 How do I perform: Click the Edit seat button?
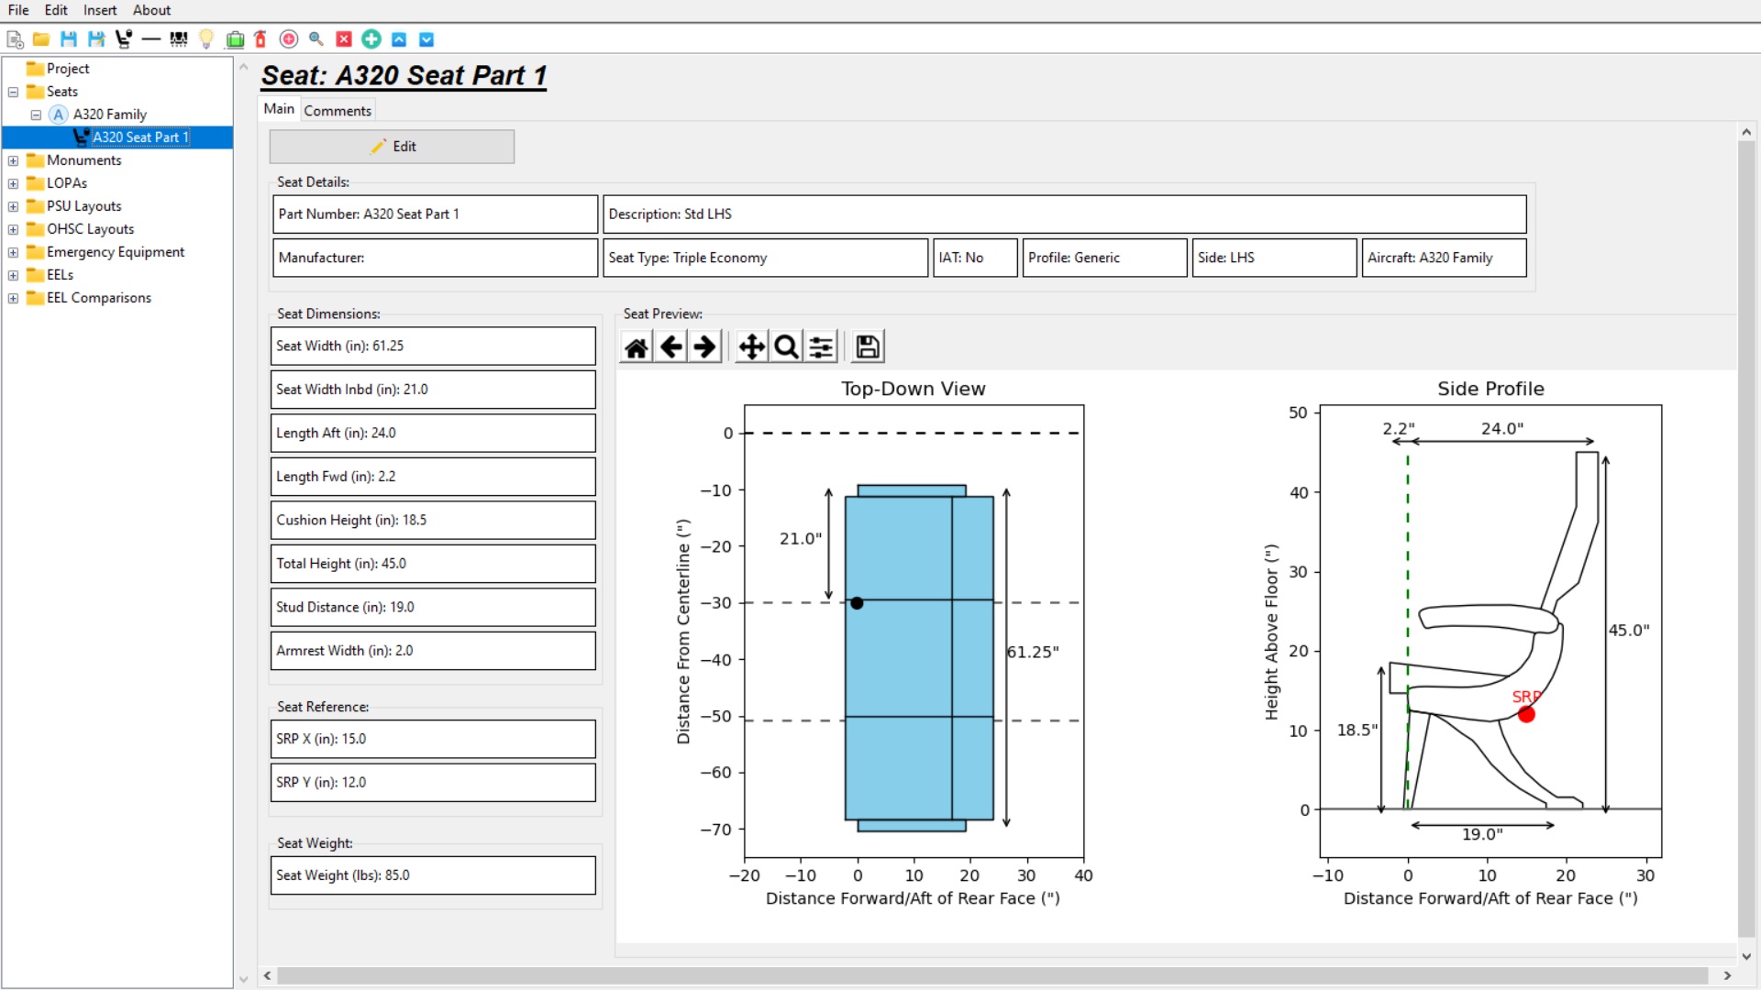(392, 147)
